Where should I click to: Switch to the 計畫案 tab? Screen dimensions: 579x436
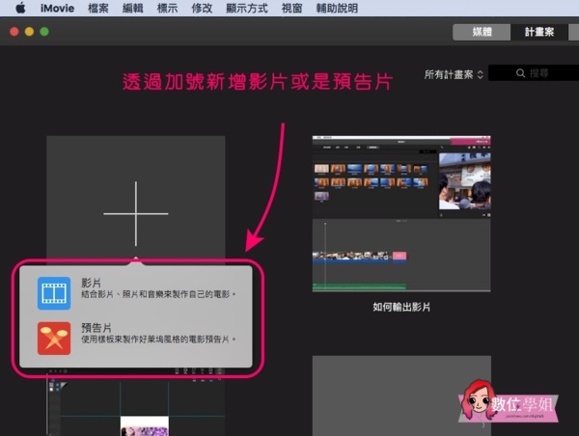[539, 32]
